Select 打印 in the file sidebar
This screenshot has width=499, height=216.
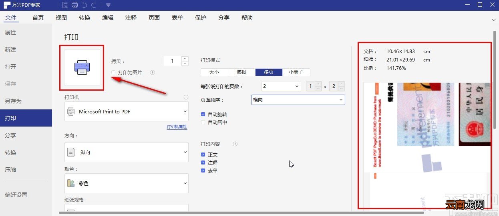click(26, 118)
